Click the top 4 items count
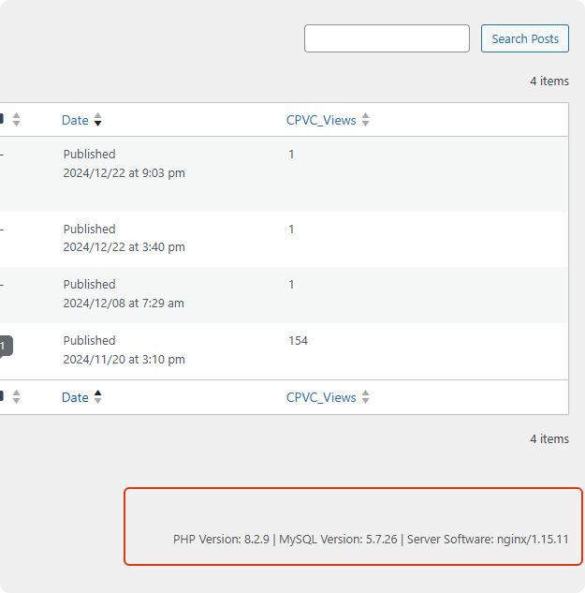Screen dimensions: 585x593 (x=548, y=82)
